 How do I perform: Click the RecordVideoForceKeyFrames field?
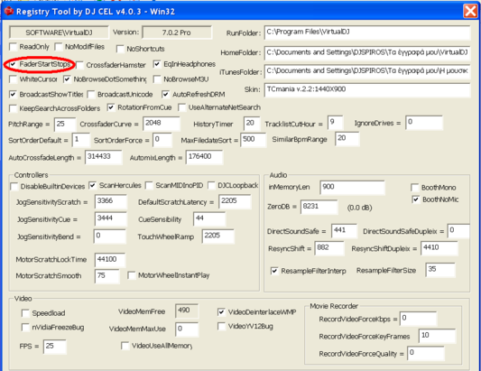pyautogui.click(x=437, y=336)
